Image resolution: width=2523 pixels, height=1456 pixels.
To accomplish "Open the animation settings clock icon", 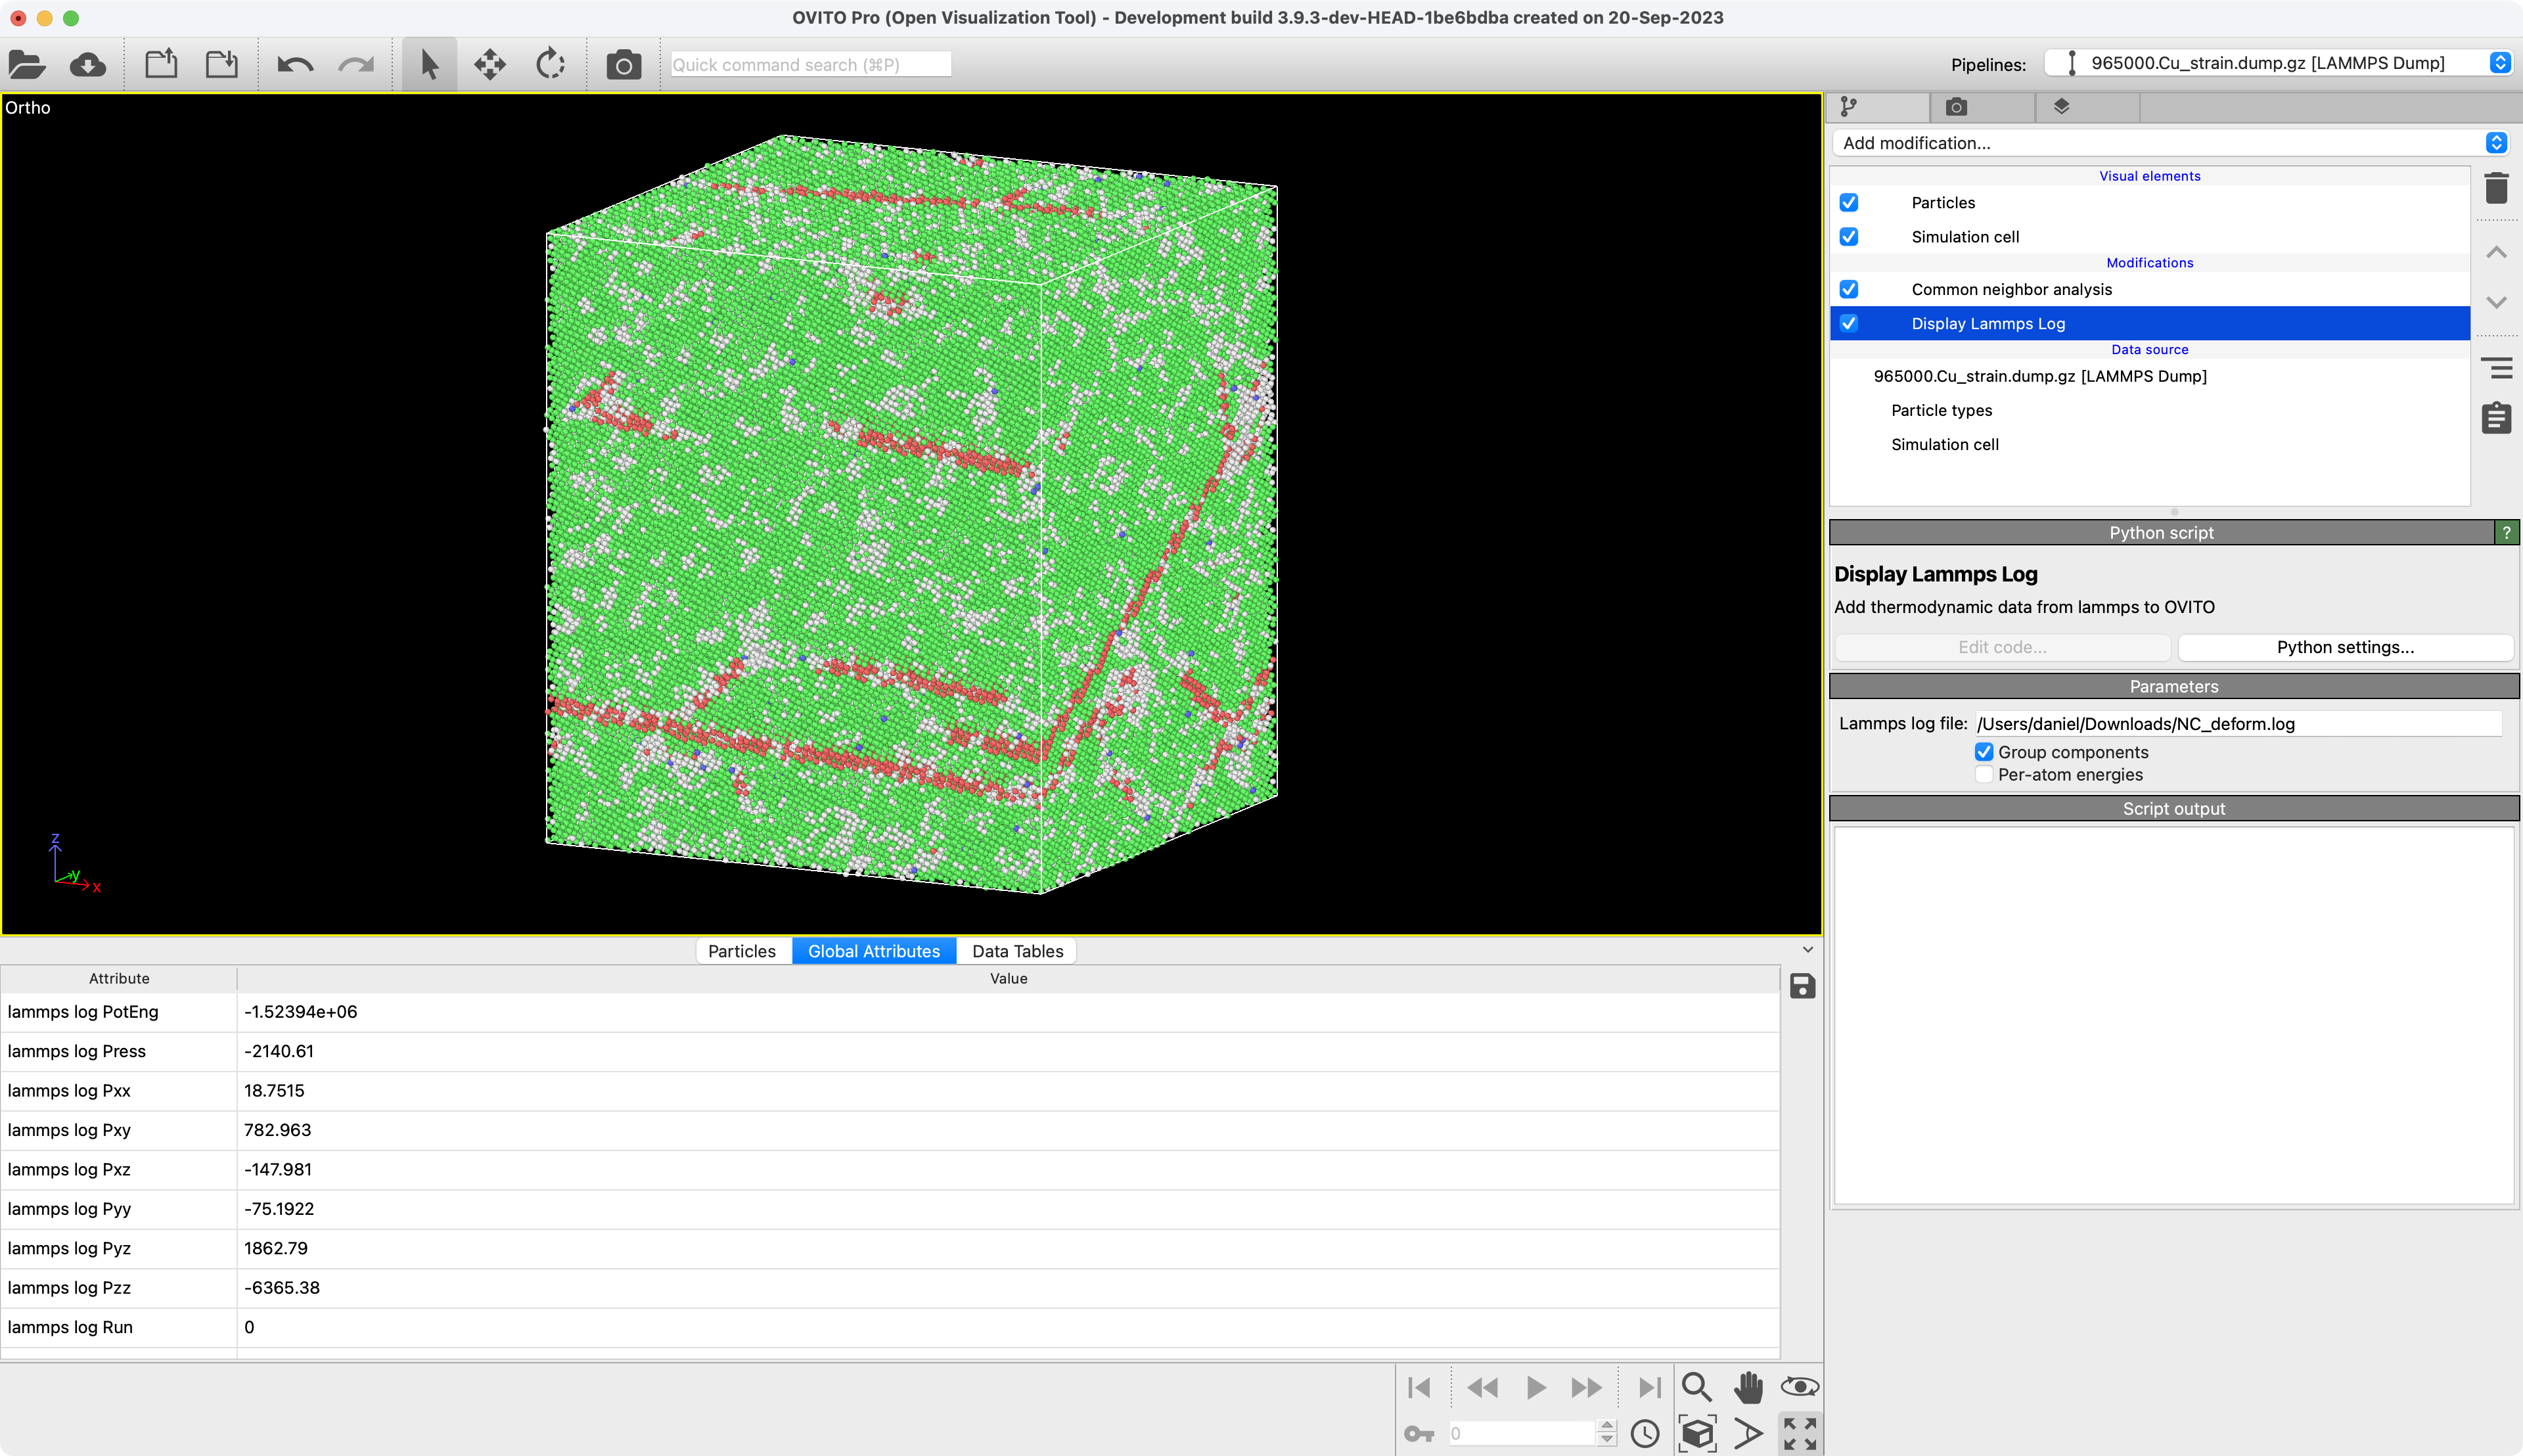I will [1645, 1434].
